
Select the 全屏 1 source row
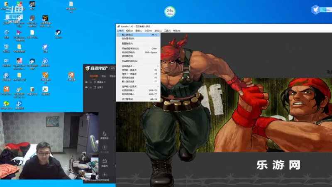pyautogui.click(x=100, y=87)
